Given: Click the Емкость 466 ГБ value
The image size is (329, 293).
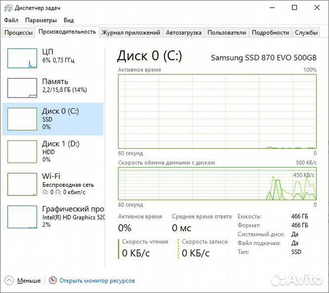Looking at the screenshot, I should (x=300, y=216).
